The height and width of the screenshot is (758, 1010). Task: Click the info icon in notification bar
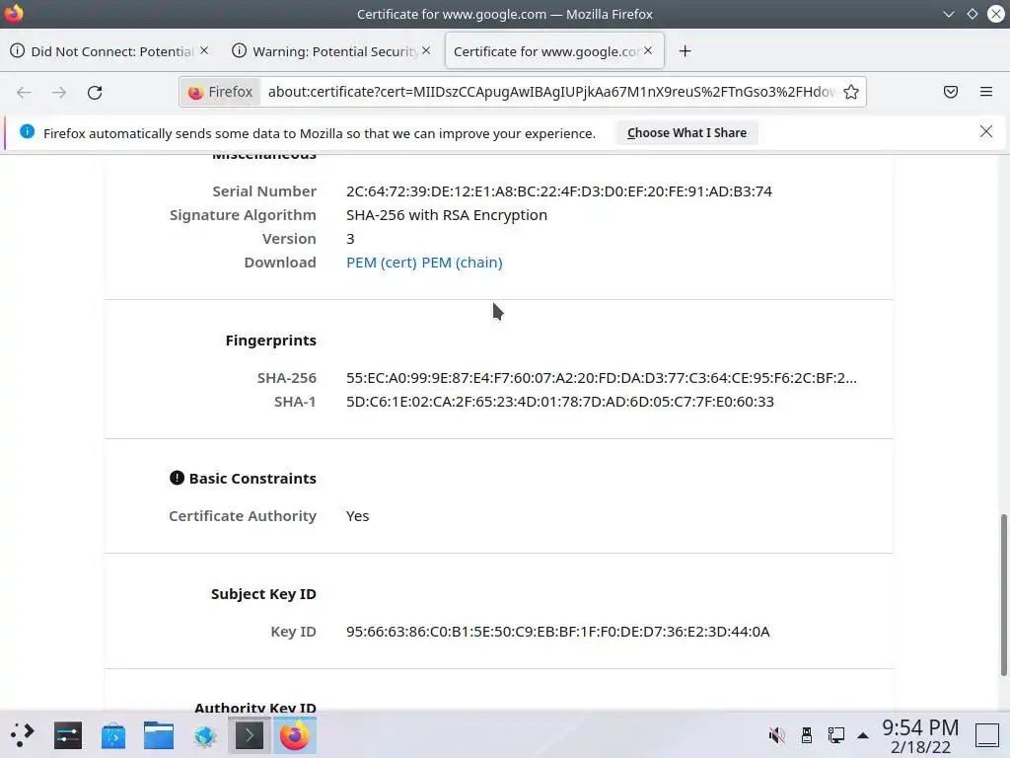[27, 131]
